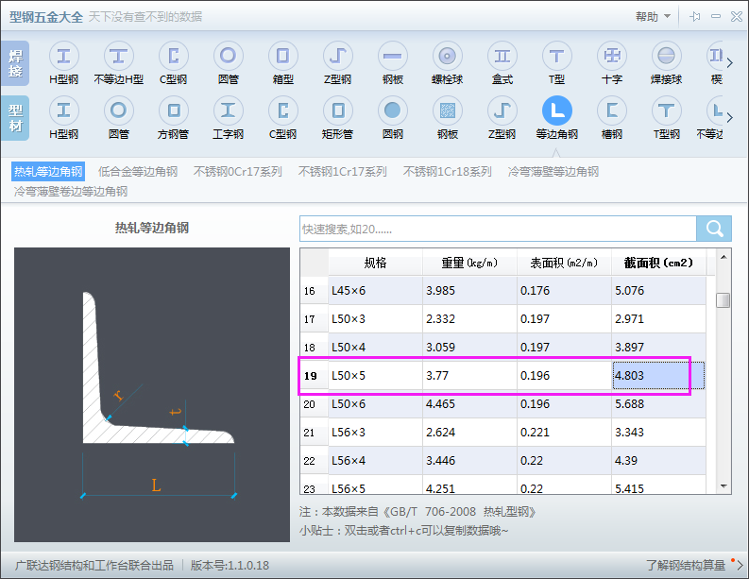Click the table's vertical scrollbar thumb

[x=723, y=300]
